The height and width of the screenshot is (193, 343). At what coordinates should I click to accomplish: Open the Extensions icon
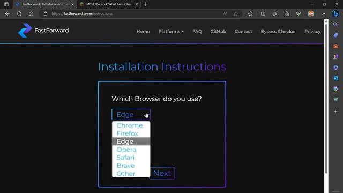click(x=250, y=13)
